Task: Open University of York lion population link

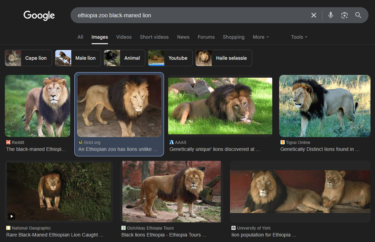Action: point(264,235)
